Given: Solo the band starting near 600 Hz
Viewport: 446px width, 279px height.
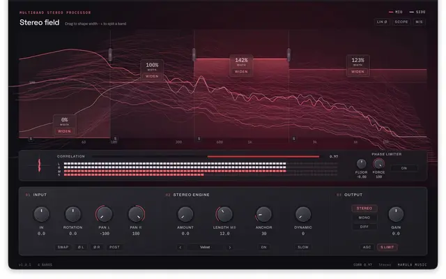Looking at the screenshot, I should [199, 139].
